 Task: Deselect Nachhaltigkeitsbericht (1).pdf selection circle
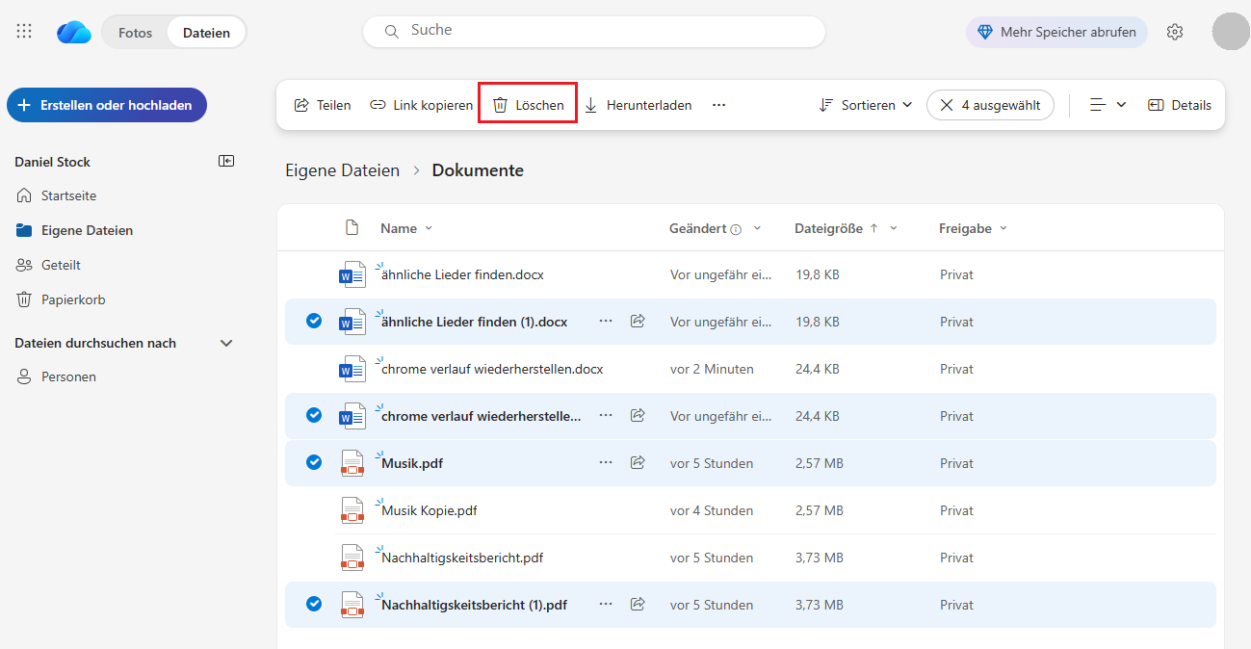point(314,604)
